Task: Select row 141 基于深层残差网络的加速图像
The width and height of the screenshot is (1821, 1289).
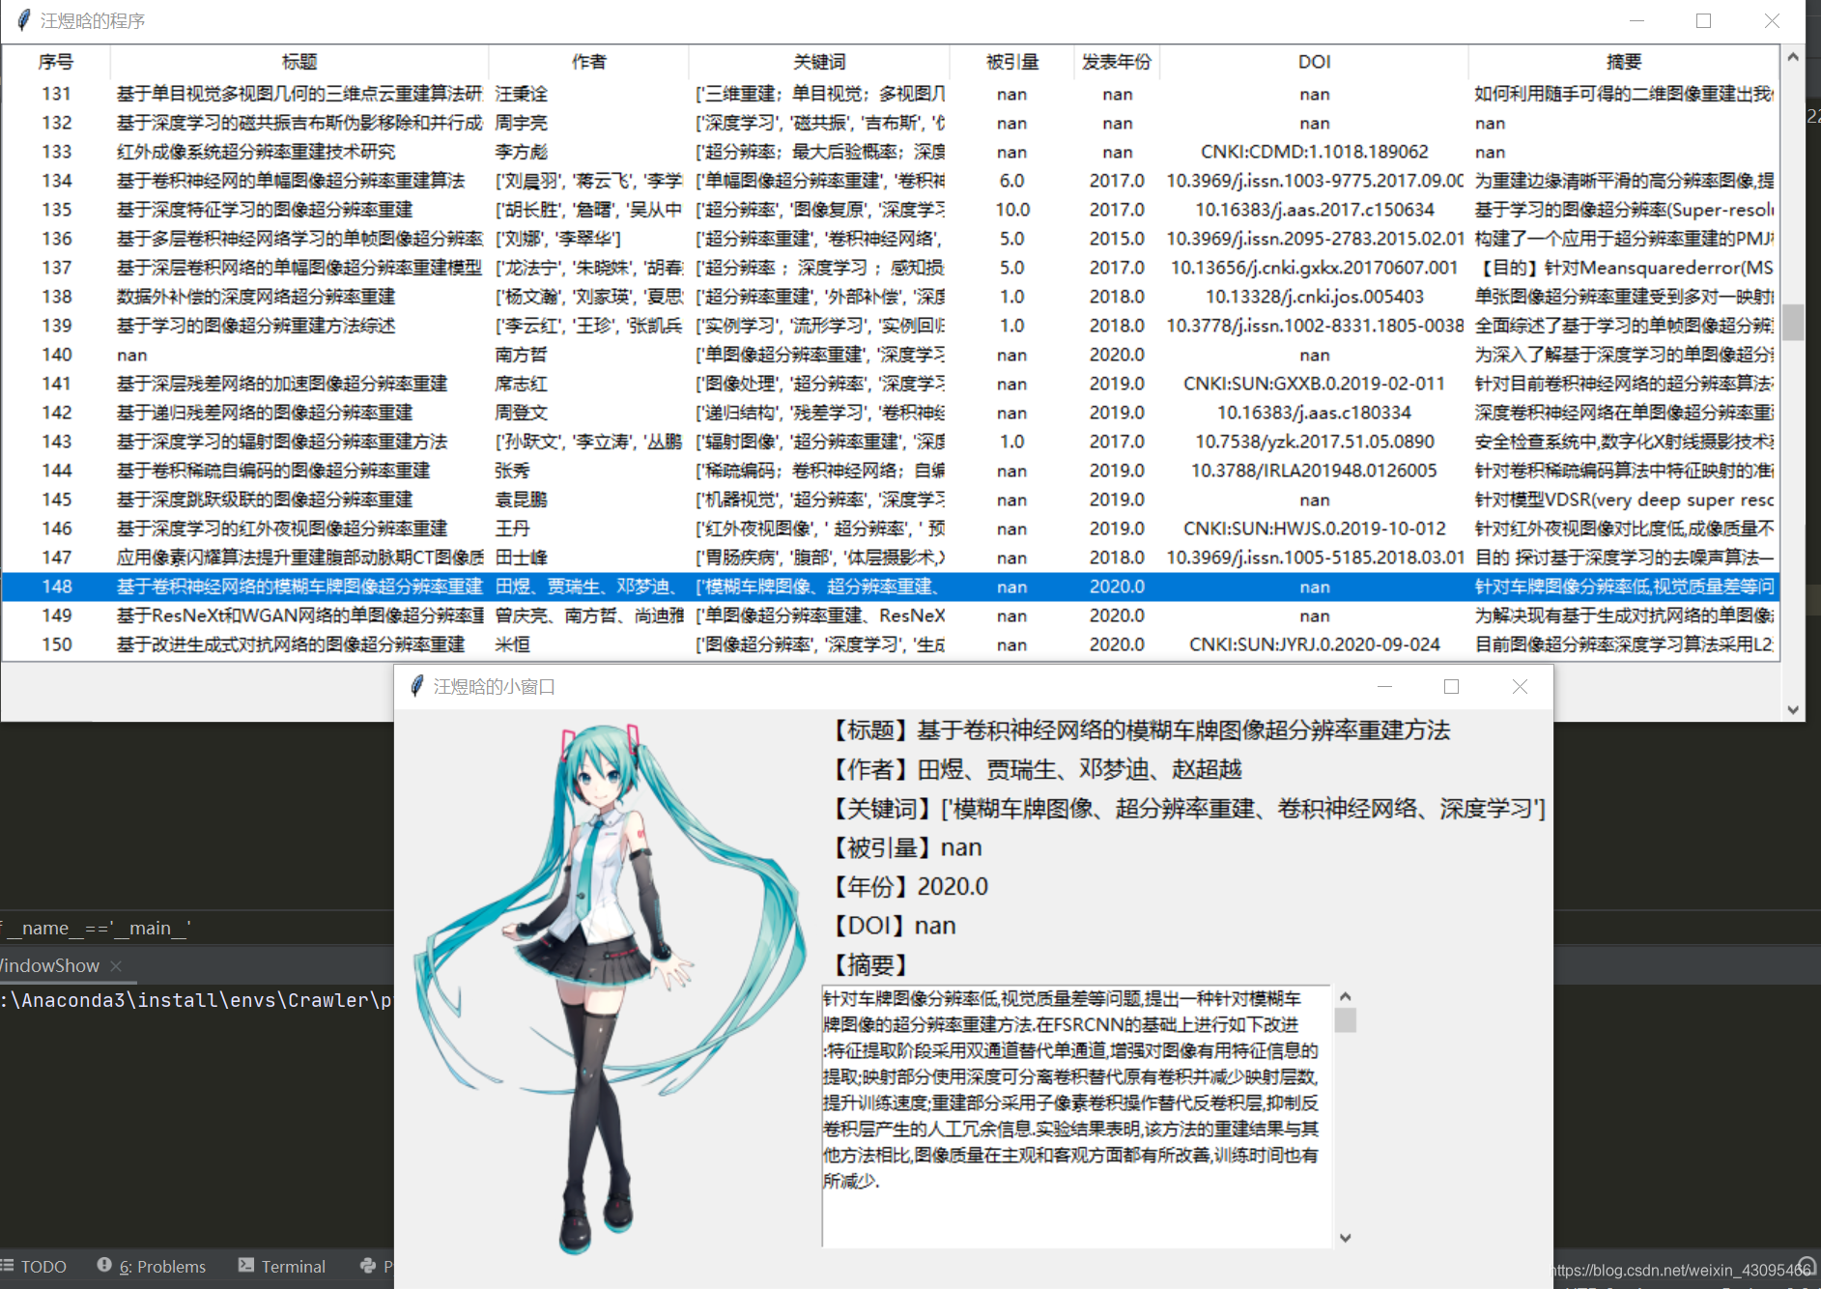Action: point(889,384)
